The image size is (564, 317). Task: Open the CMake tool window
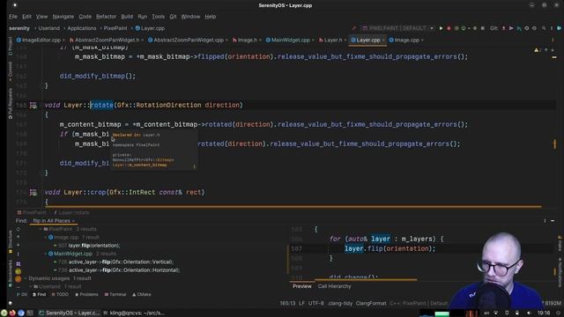141,295
